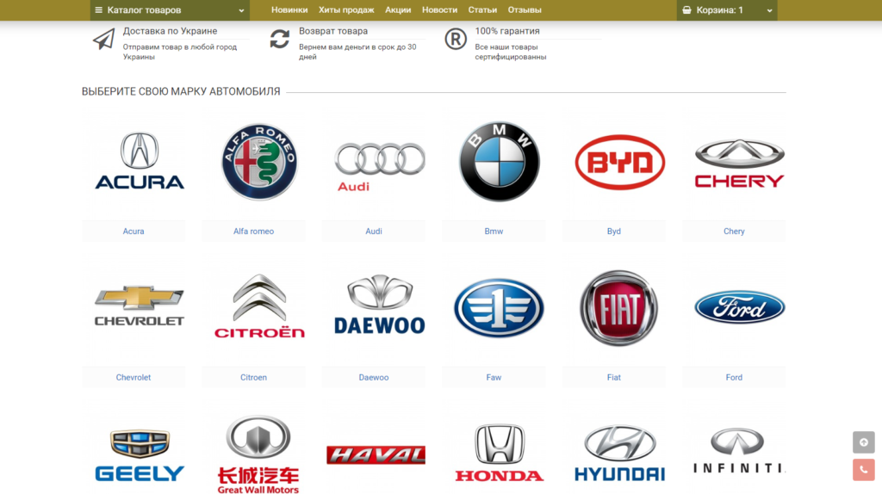Expand the Корзина: 1 cart dropdown

click(x=727, y=10)
